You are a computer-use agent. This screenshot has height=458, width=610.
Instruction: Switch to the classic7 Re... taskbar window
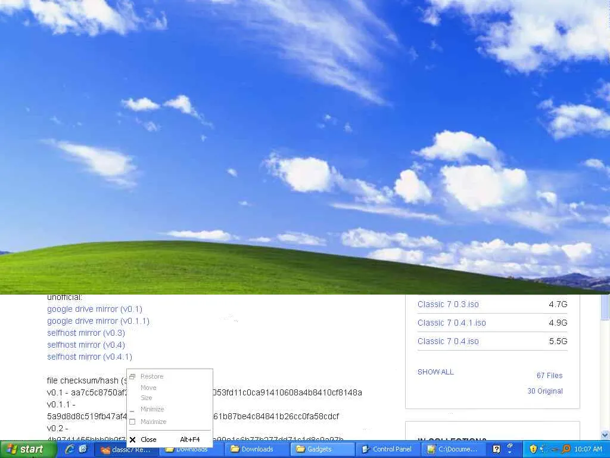pos(127,450)
